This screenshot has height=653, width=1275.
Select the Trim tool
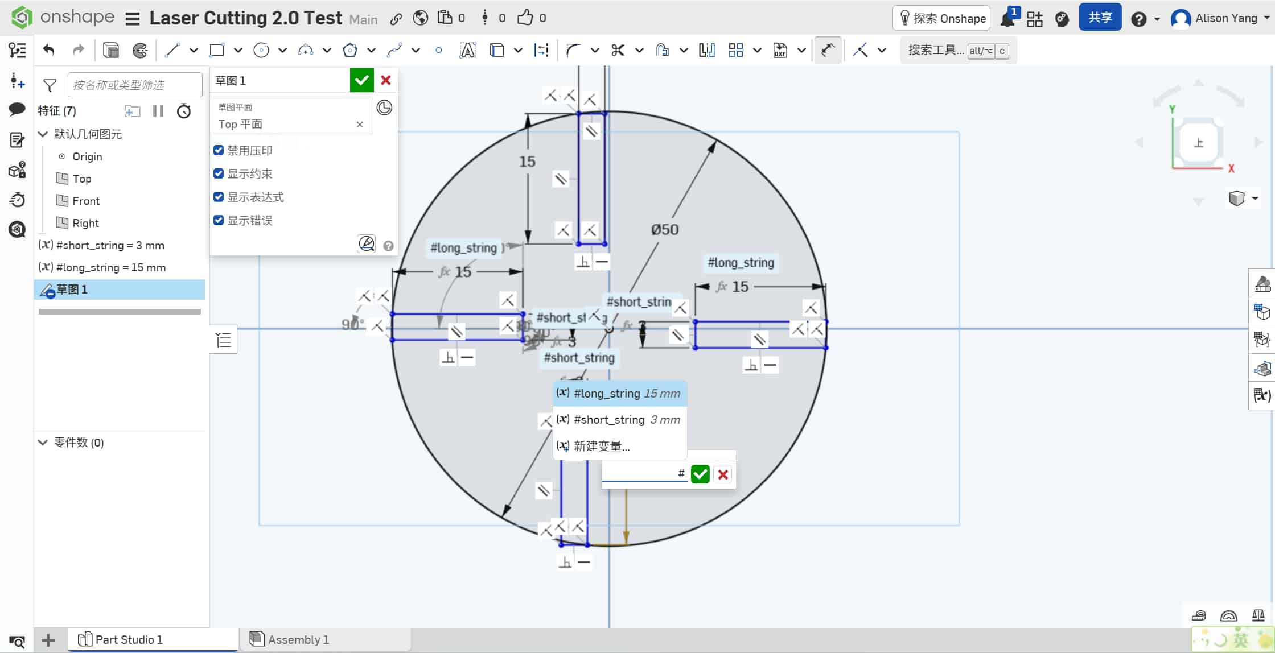point(618,50)
